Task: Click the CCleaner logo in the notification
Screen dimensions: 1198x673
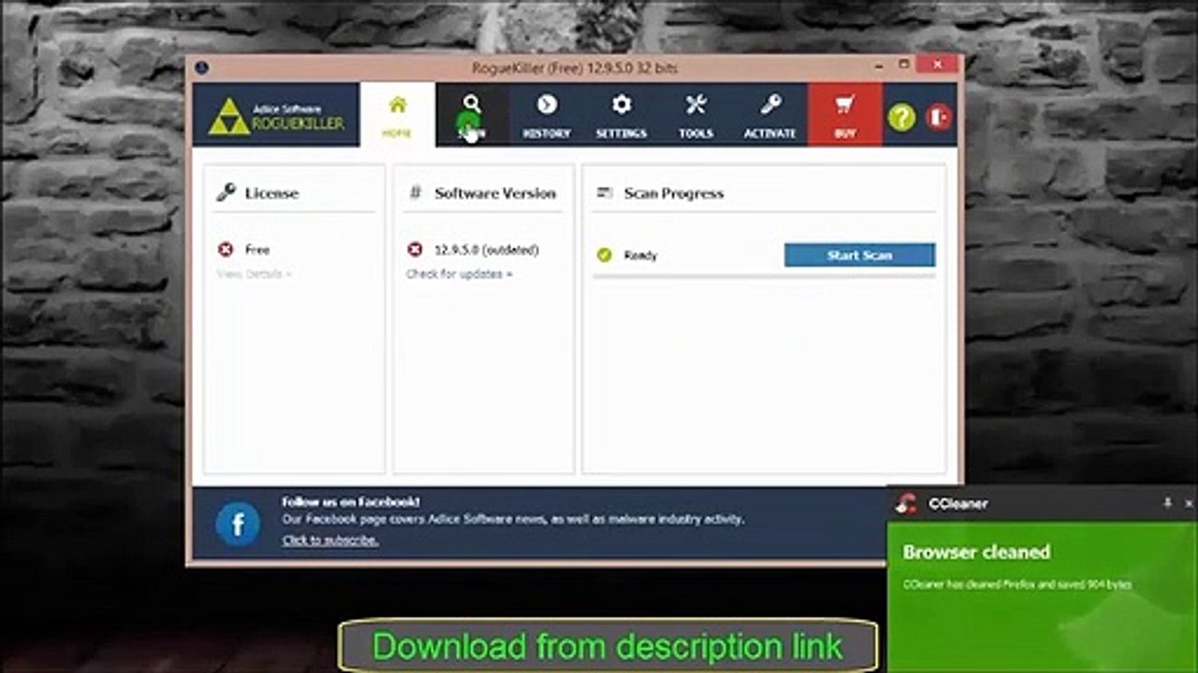Action: coord(905,504)
